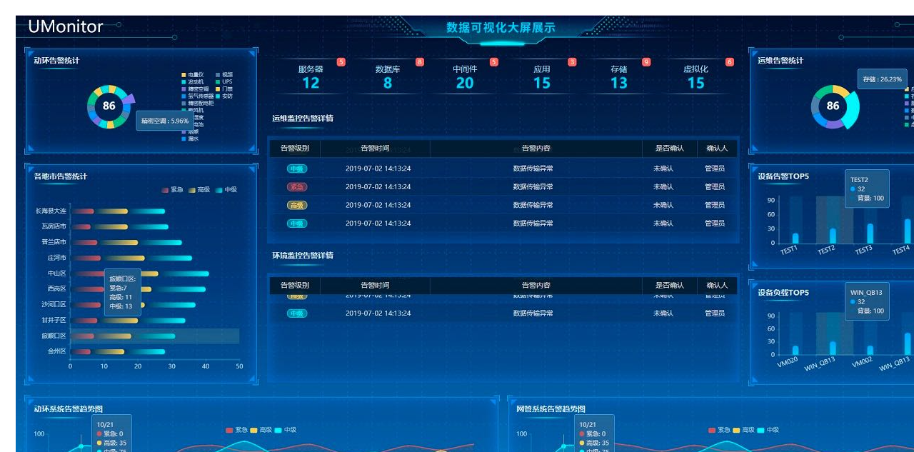Image resolution: width=914 pixels, height=452 pixels.
Task: Click the 运维告警统计 panel title
Action: pos(780,61)
